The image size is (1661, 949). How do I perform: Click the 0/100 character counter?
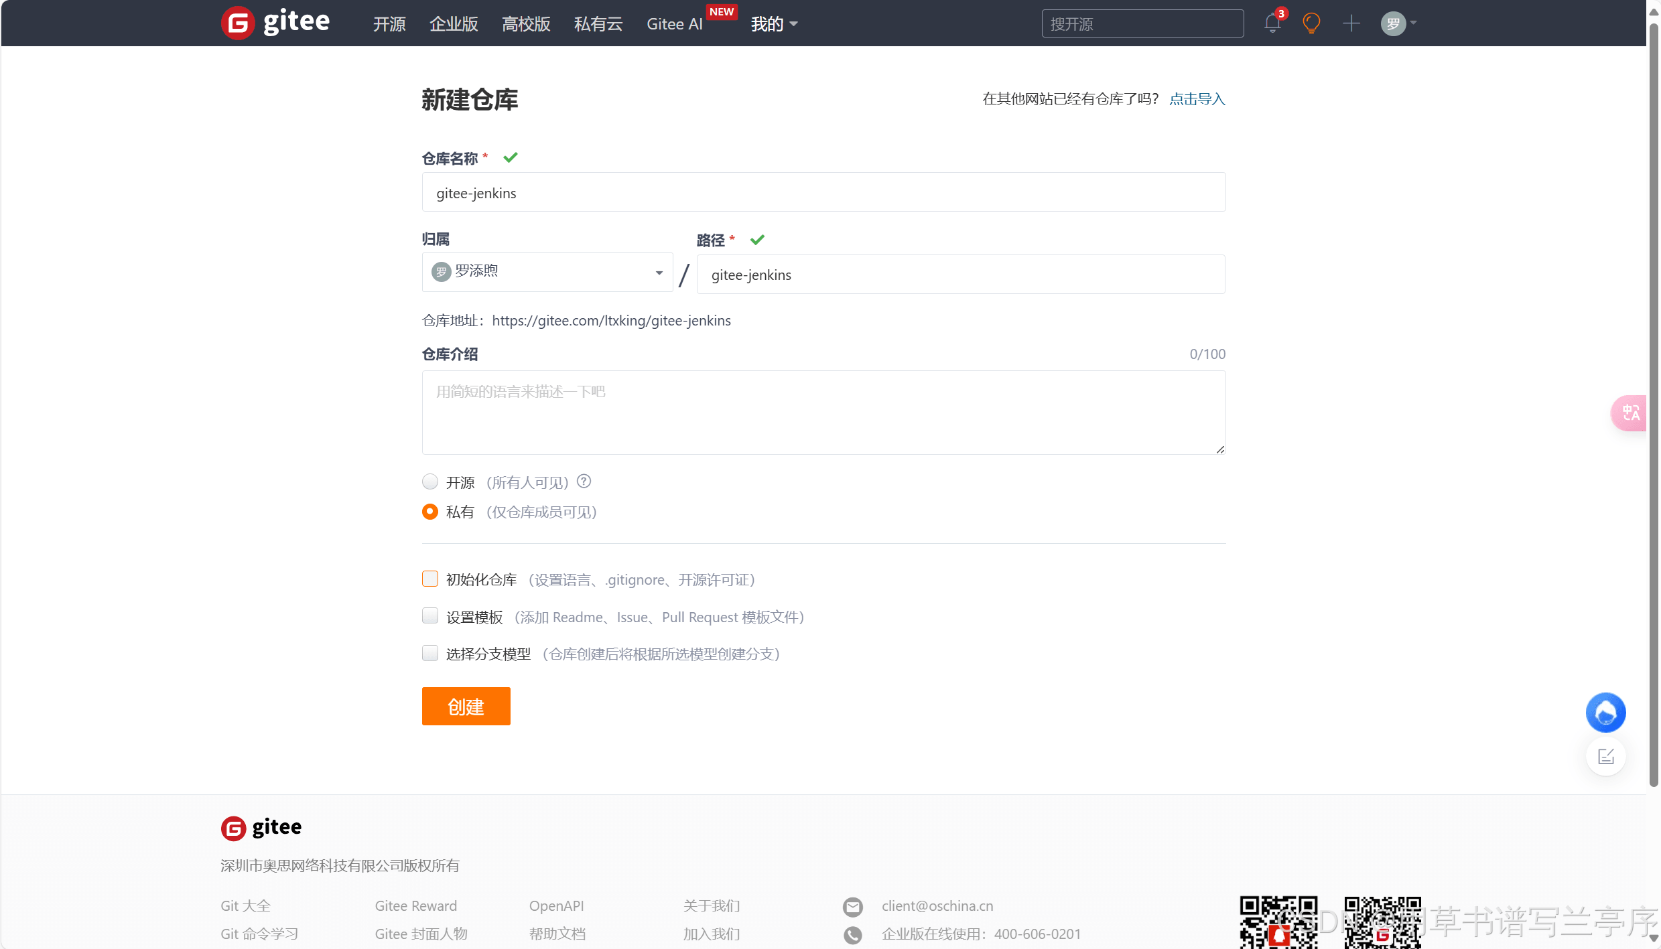pos(1207,354)
